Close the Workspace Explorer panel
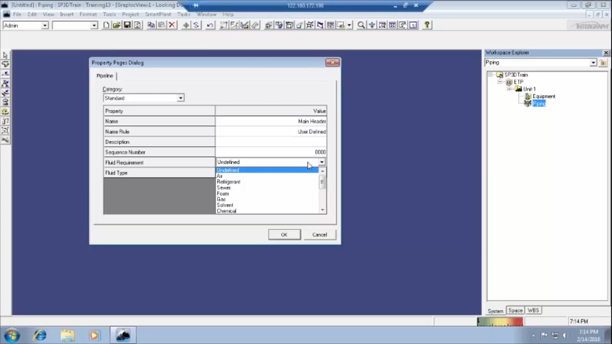This screenshot has height=344, width=612. point(606,53)
